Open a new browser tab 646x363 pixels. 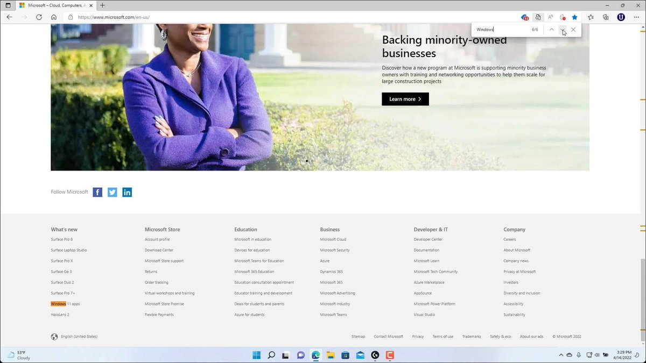point(102,5)
